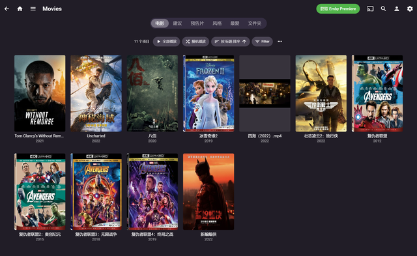The height and width of the screenshot is (256, 417).
Task: Click the cast to device icon
Action: click(x=370, y=8)
